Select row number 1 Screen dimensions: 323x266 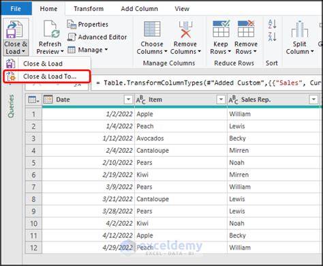point(33,114)
